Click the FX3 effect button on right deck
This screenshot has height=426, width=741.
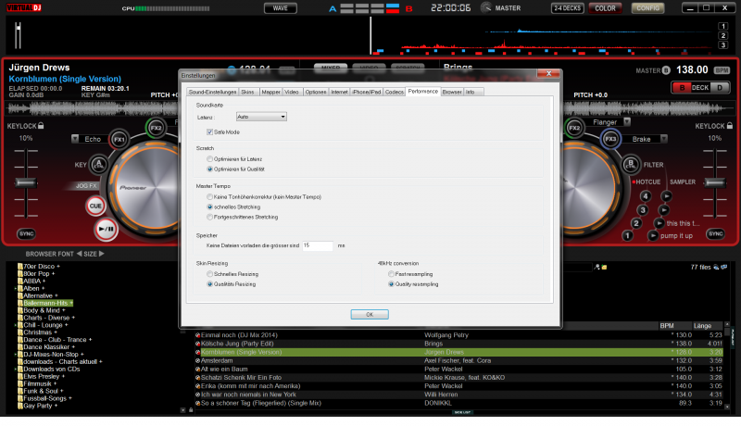[x=610, y=139]
